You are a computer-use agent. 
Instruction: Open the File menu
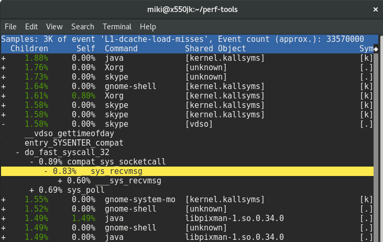[11, 26]
